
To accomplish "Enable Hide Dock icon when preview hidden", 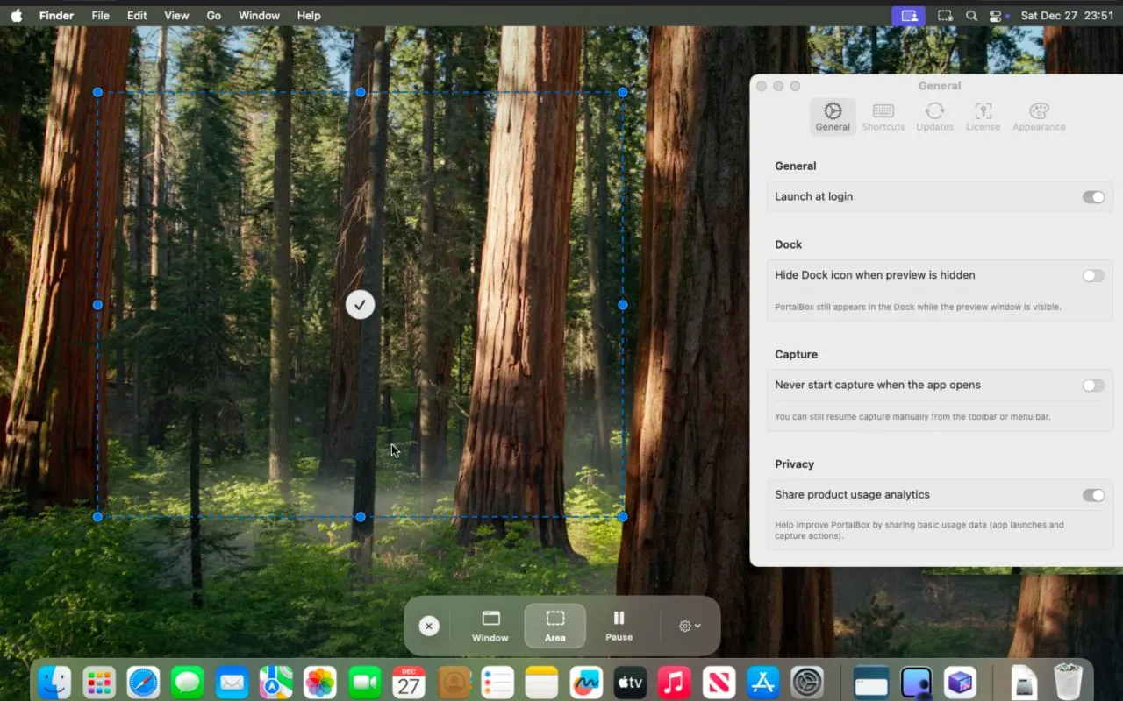I will click(1093, 276).
